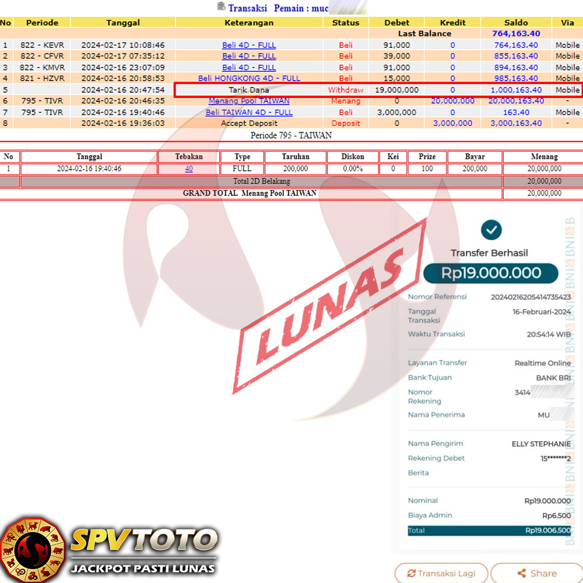Click the Tanggal column header in transactions
Image resolution: width=583 pixels, height=583 pixels.
123,23
